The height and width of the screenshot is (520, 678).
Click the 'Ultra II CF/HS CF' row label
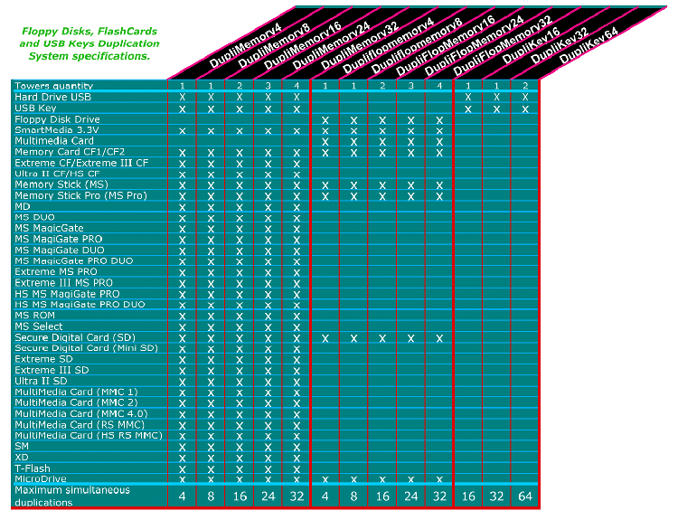pos(57,174)
